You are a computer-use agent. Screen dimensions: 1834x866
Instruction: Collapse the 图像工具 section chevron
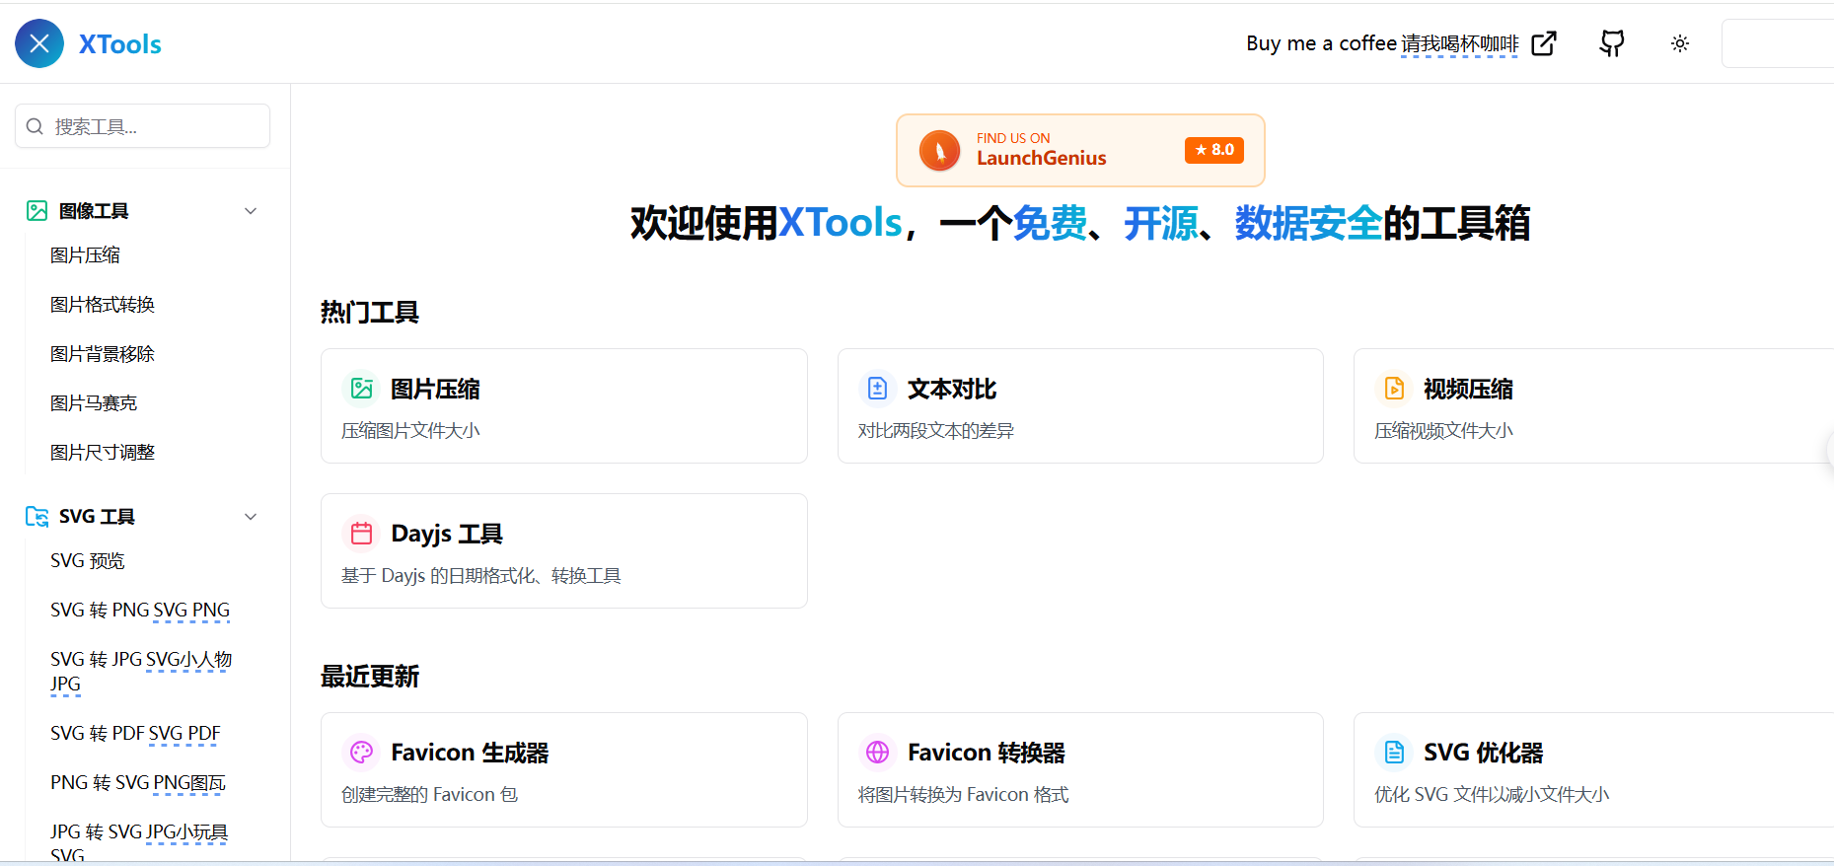[251, 211]
